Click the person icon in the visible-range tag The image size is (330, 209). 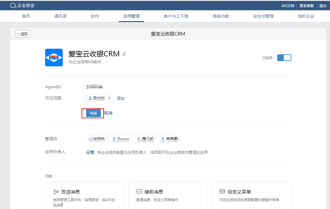point(90,98)
